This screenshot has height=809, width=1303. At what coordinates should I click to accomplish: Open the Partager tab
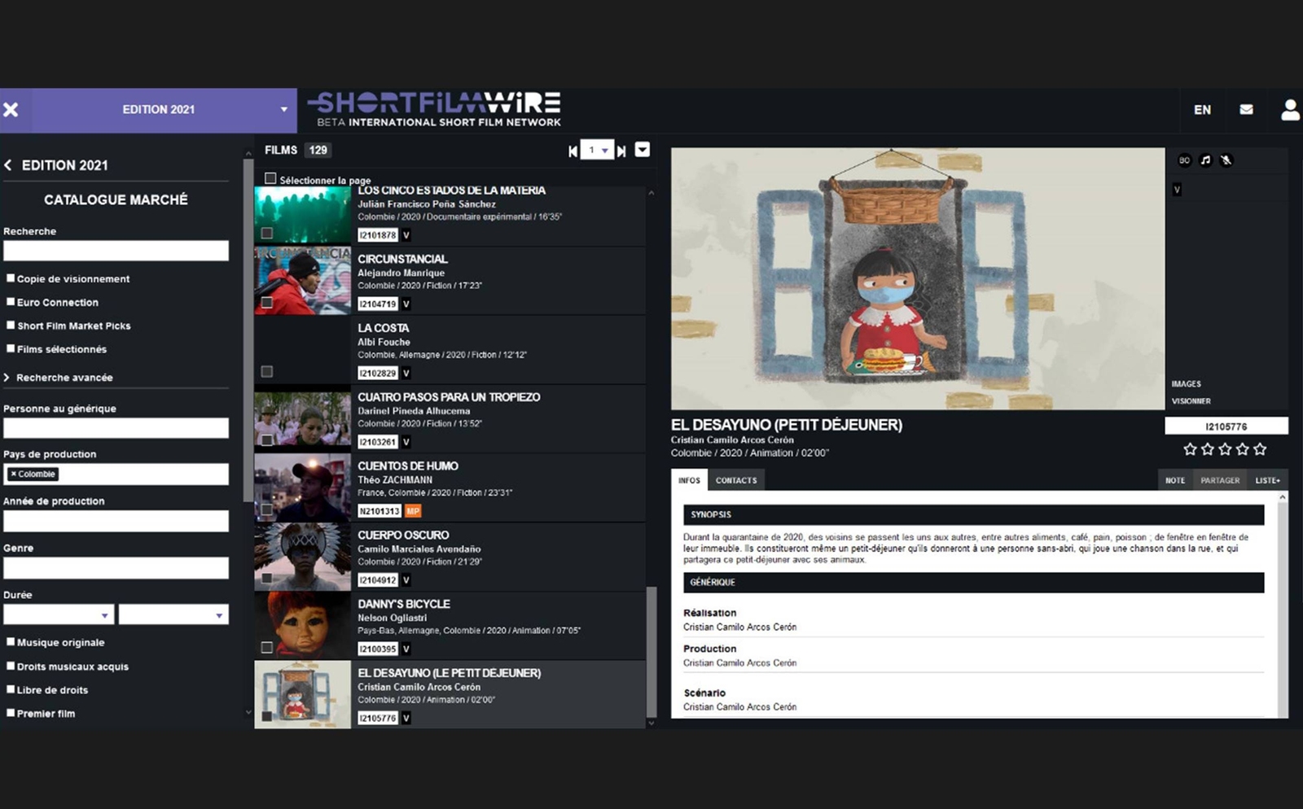tap(1219, 480)
